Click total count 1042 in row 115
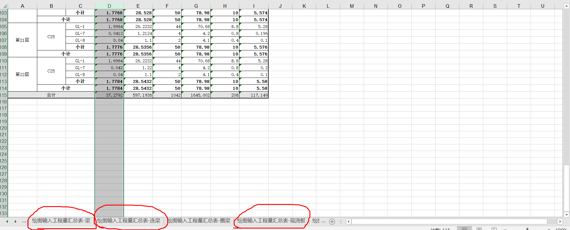Image resolution: width=570 pixels, height=230 pixels. pyautogui.click(x=167, y=95)
